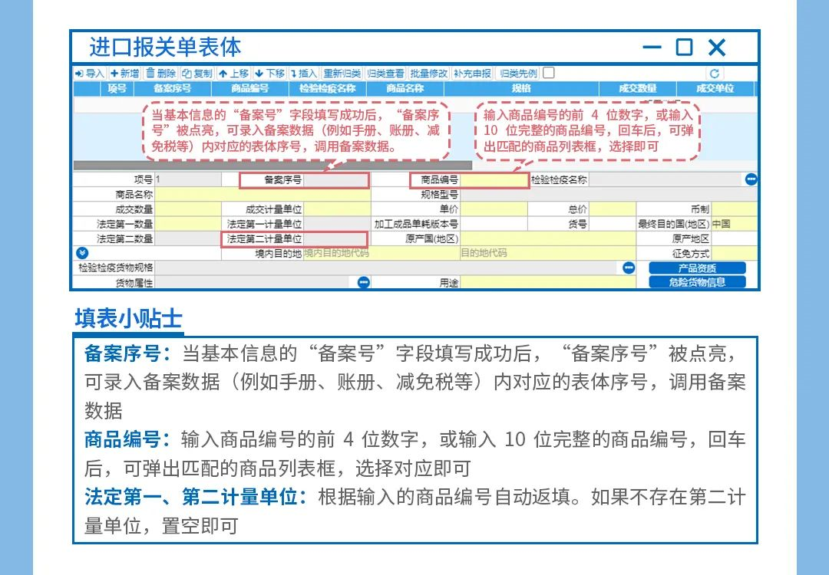Open 补充申报 from the toolbar
This screenshot has width=829, height=575.
pos(472,74)
